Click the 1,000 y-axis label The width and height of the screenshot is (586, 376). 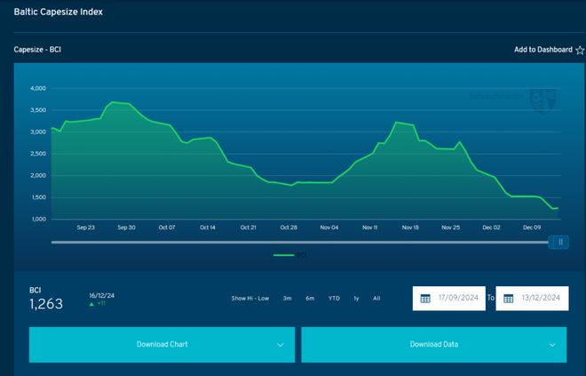pyautogui.click(x=39, y=220)
